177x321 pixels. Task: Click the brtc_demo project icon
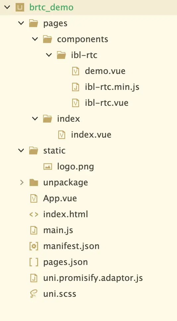click(20, 8)
